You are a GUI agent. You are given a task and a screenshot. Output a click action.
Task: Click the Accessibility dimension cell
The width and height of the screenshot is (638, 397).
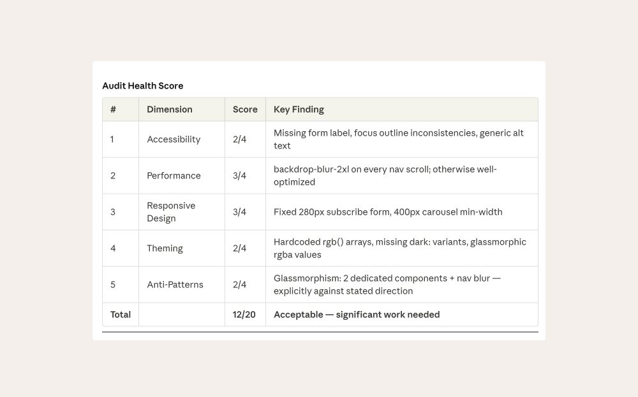[174, 139]
